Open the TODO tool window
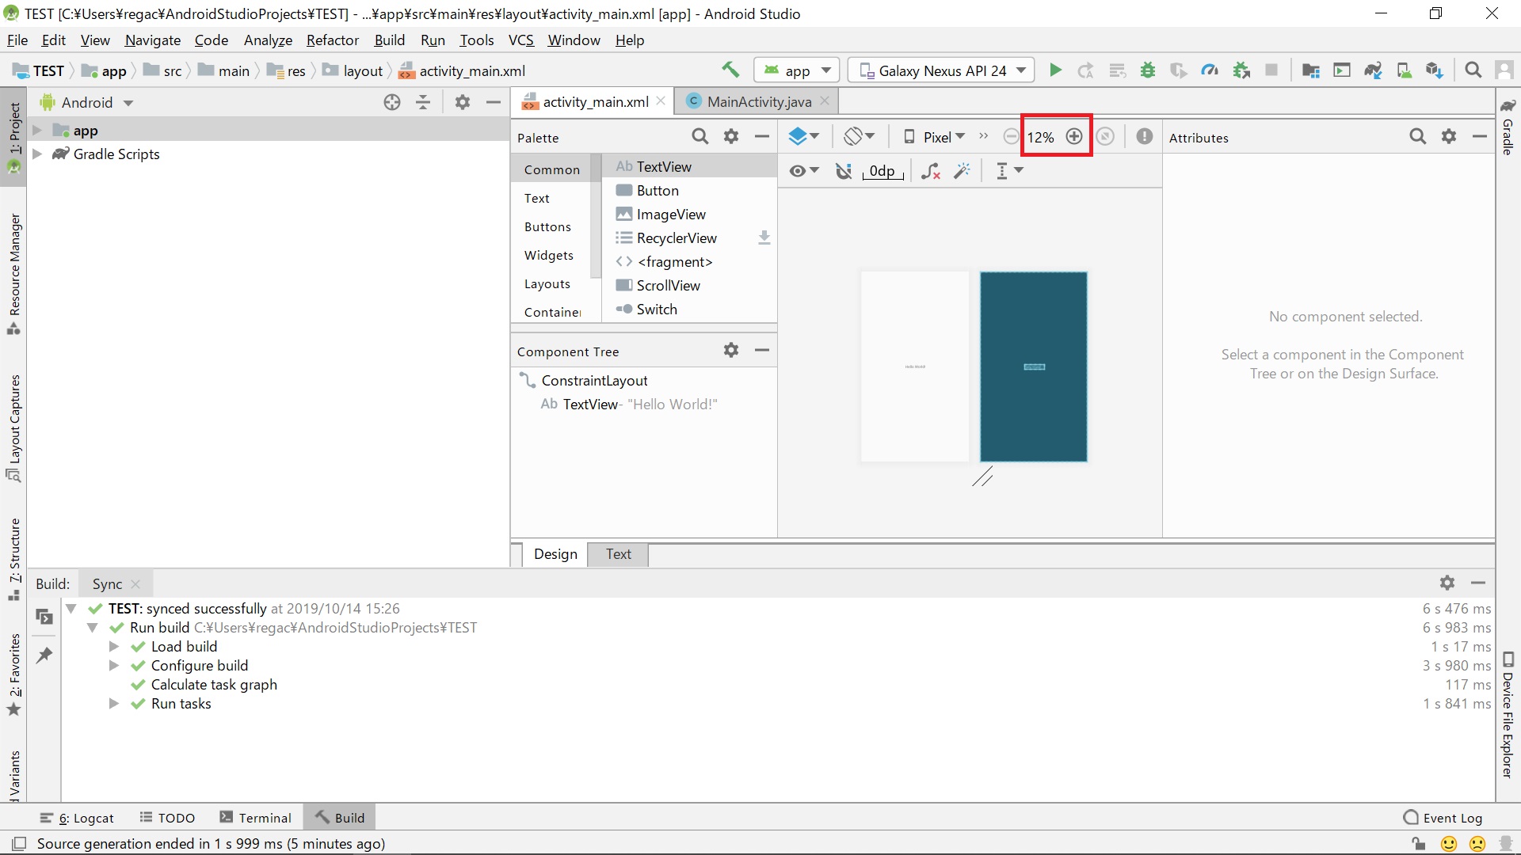 tap(167, 817)
